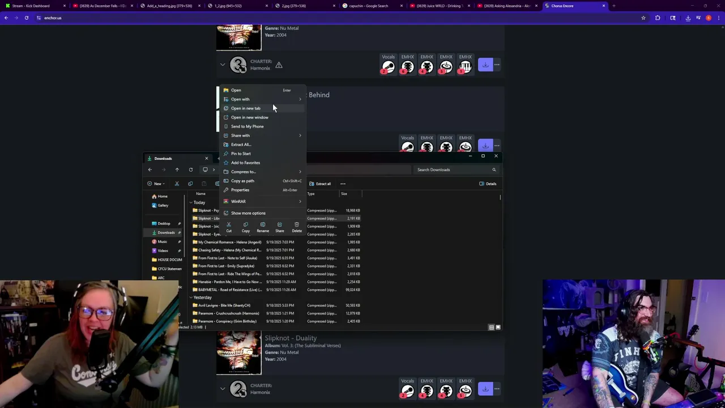Click the Vocals instrument icon, top chart
725x408 pixels.
pos(388,67)
